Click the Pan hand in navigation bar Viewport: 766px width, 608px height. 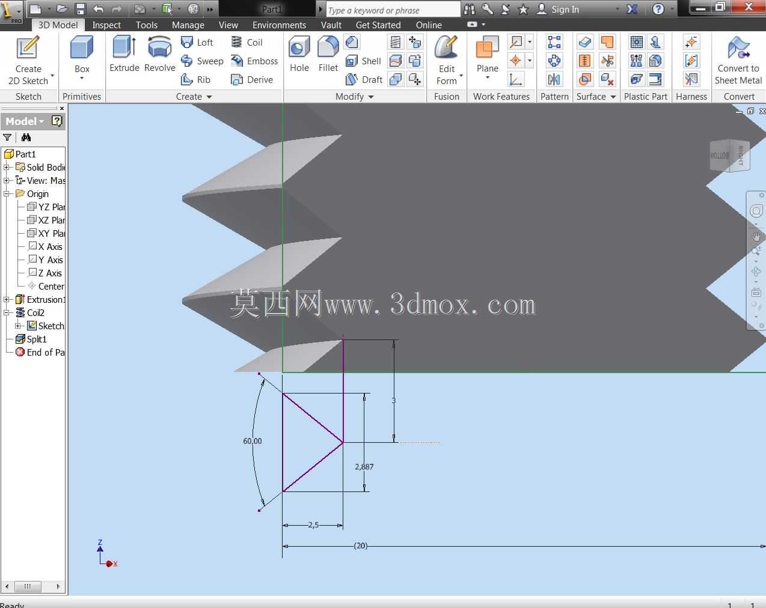coord(756,236)
